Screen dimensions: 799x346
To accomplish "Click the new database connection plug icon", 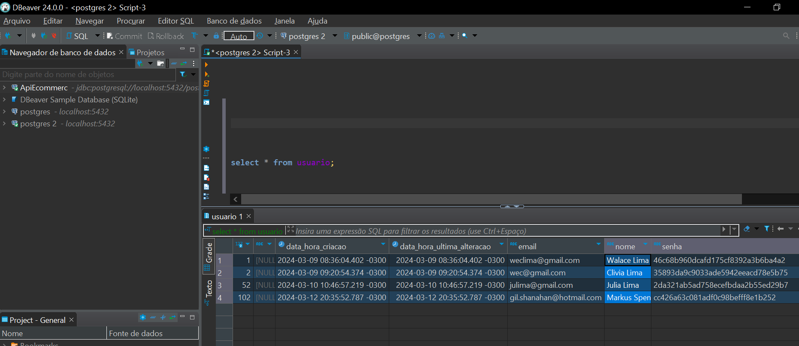I will [x=8, y=36].
